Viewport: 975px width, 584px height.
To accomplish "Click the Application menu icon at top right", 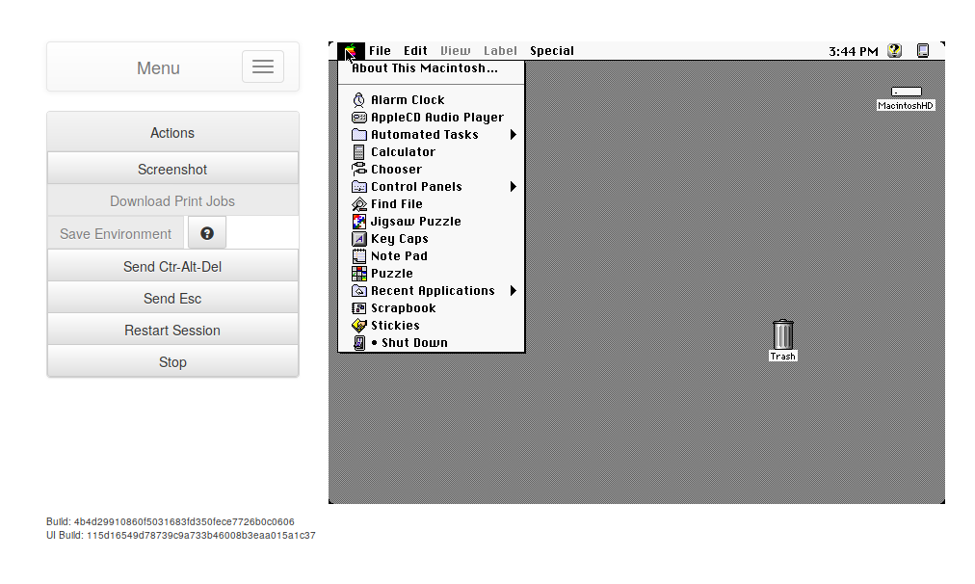I will click(x=923, y=51).
